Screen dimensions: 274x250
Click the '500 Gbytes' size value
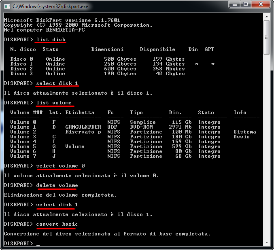point(120,59)
